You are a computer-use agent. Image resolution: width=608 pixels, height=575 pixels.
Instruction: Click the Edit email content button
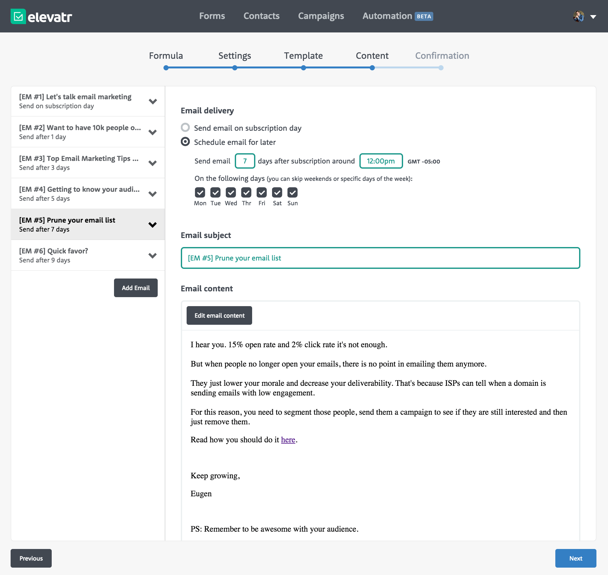219,315
